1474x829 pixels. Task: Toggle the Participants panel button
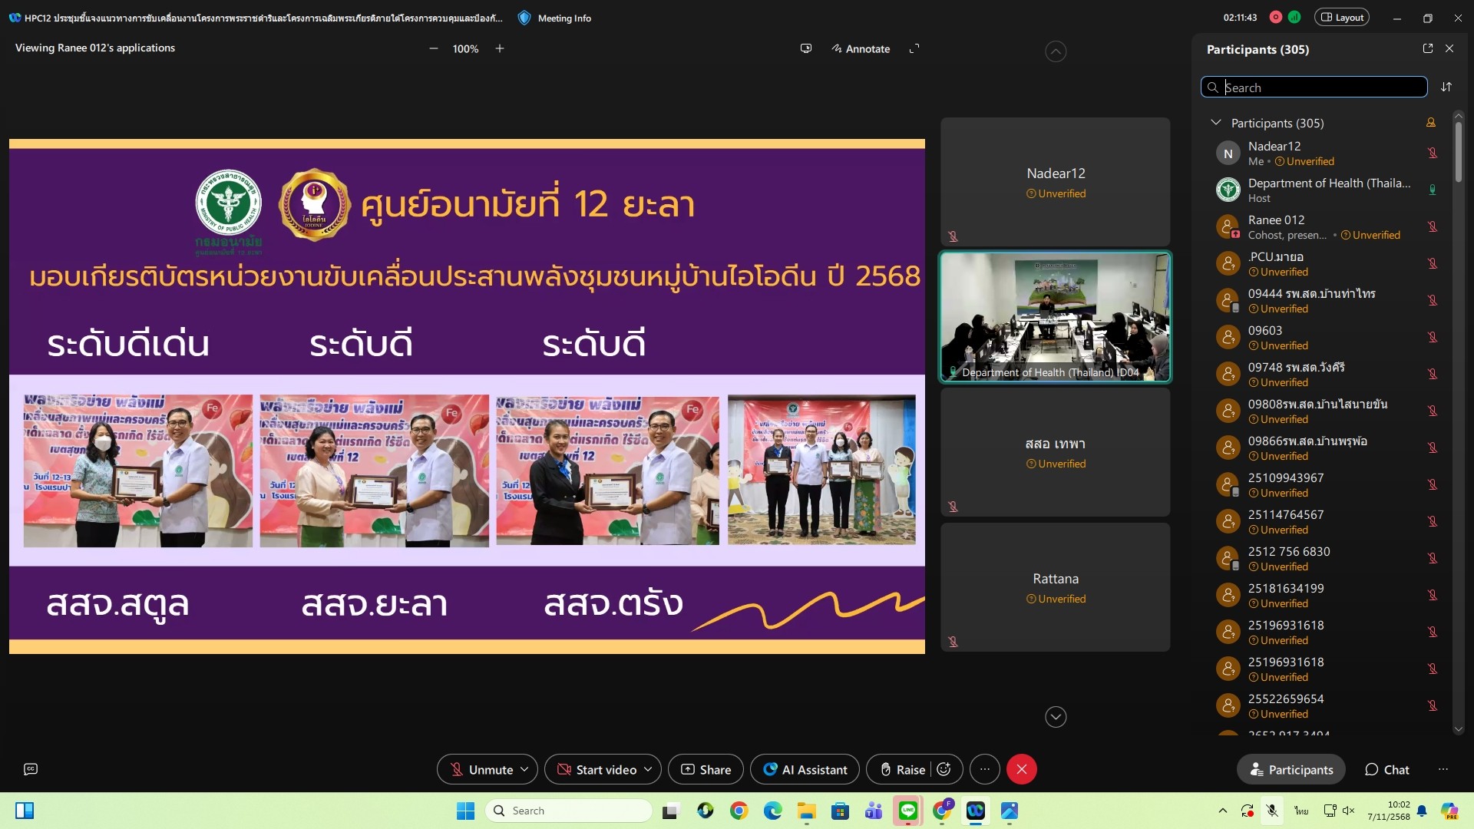(1291, 769)
